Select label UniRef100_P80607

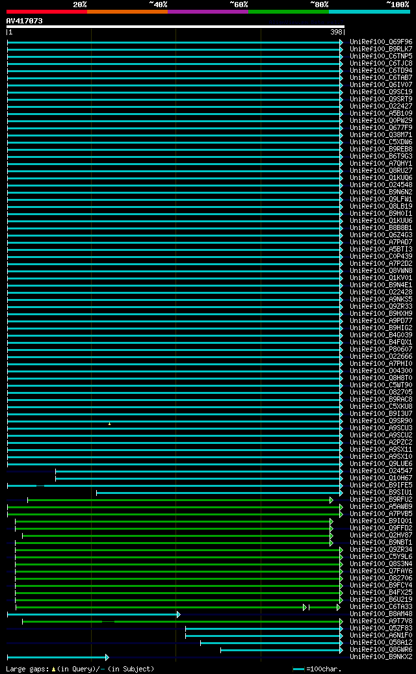[381, 350]
